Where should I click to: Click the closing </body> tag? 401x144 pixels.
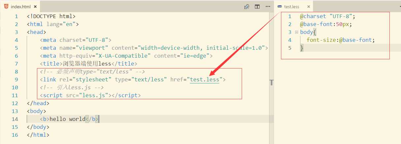coord(38,127)
